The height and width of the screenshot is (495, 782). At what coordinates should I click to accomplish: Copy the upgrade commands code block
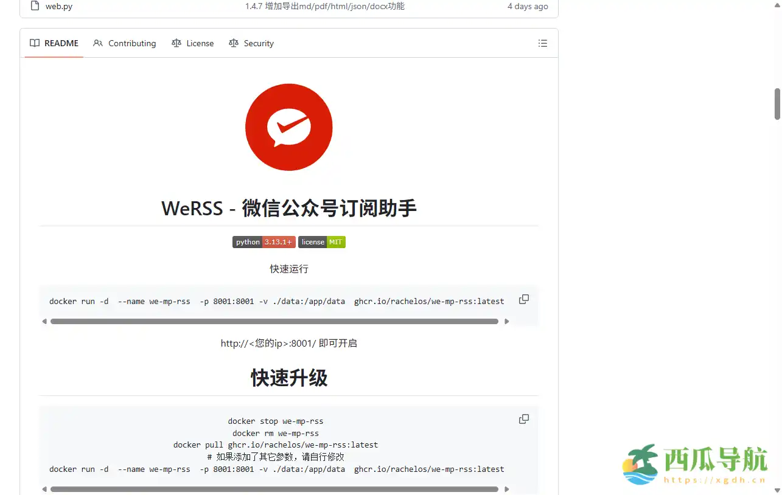[x=523, y=419]
